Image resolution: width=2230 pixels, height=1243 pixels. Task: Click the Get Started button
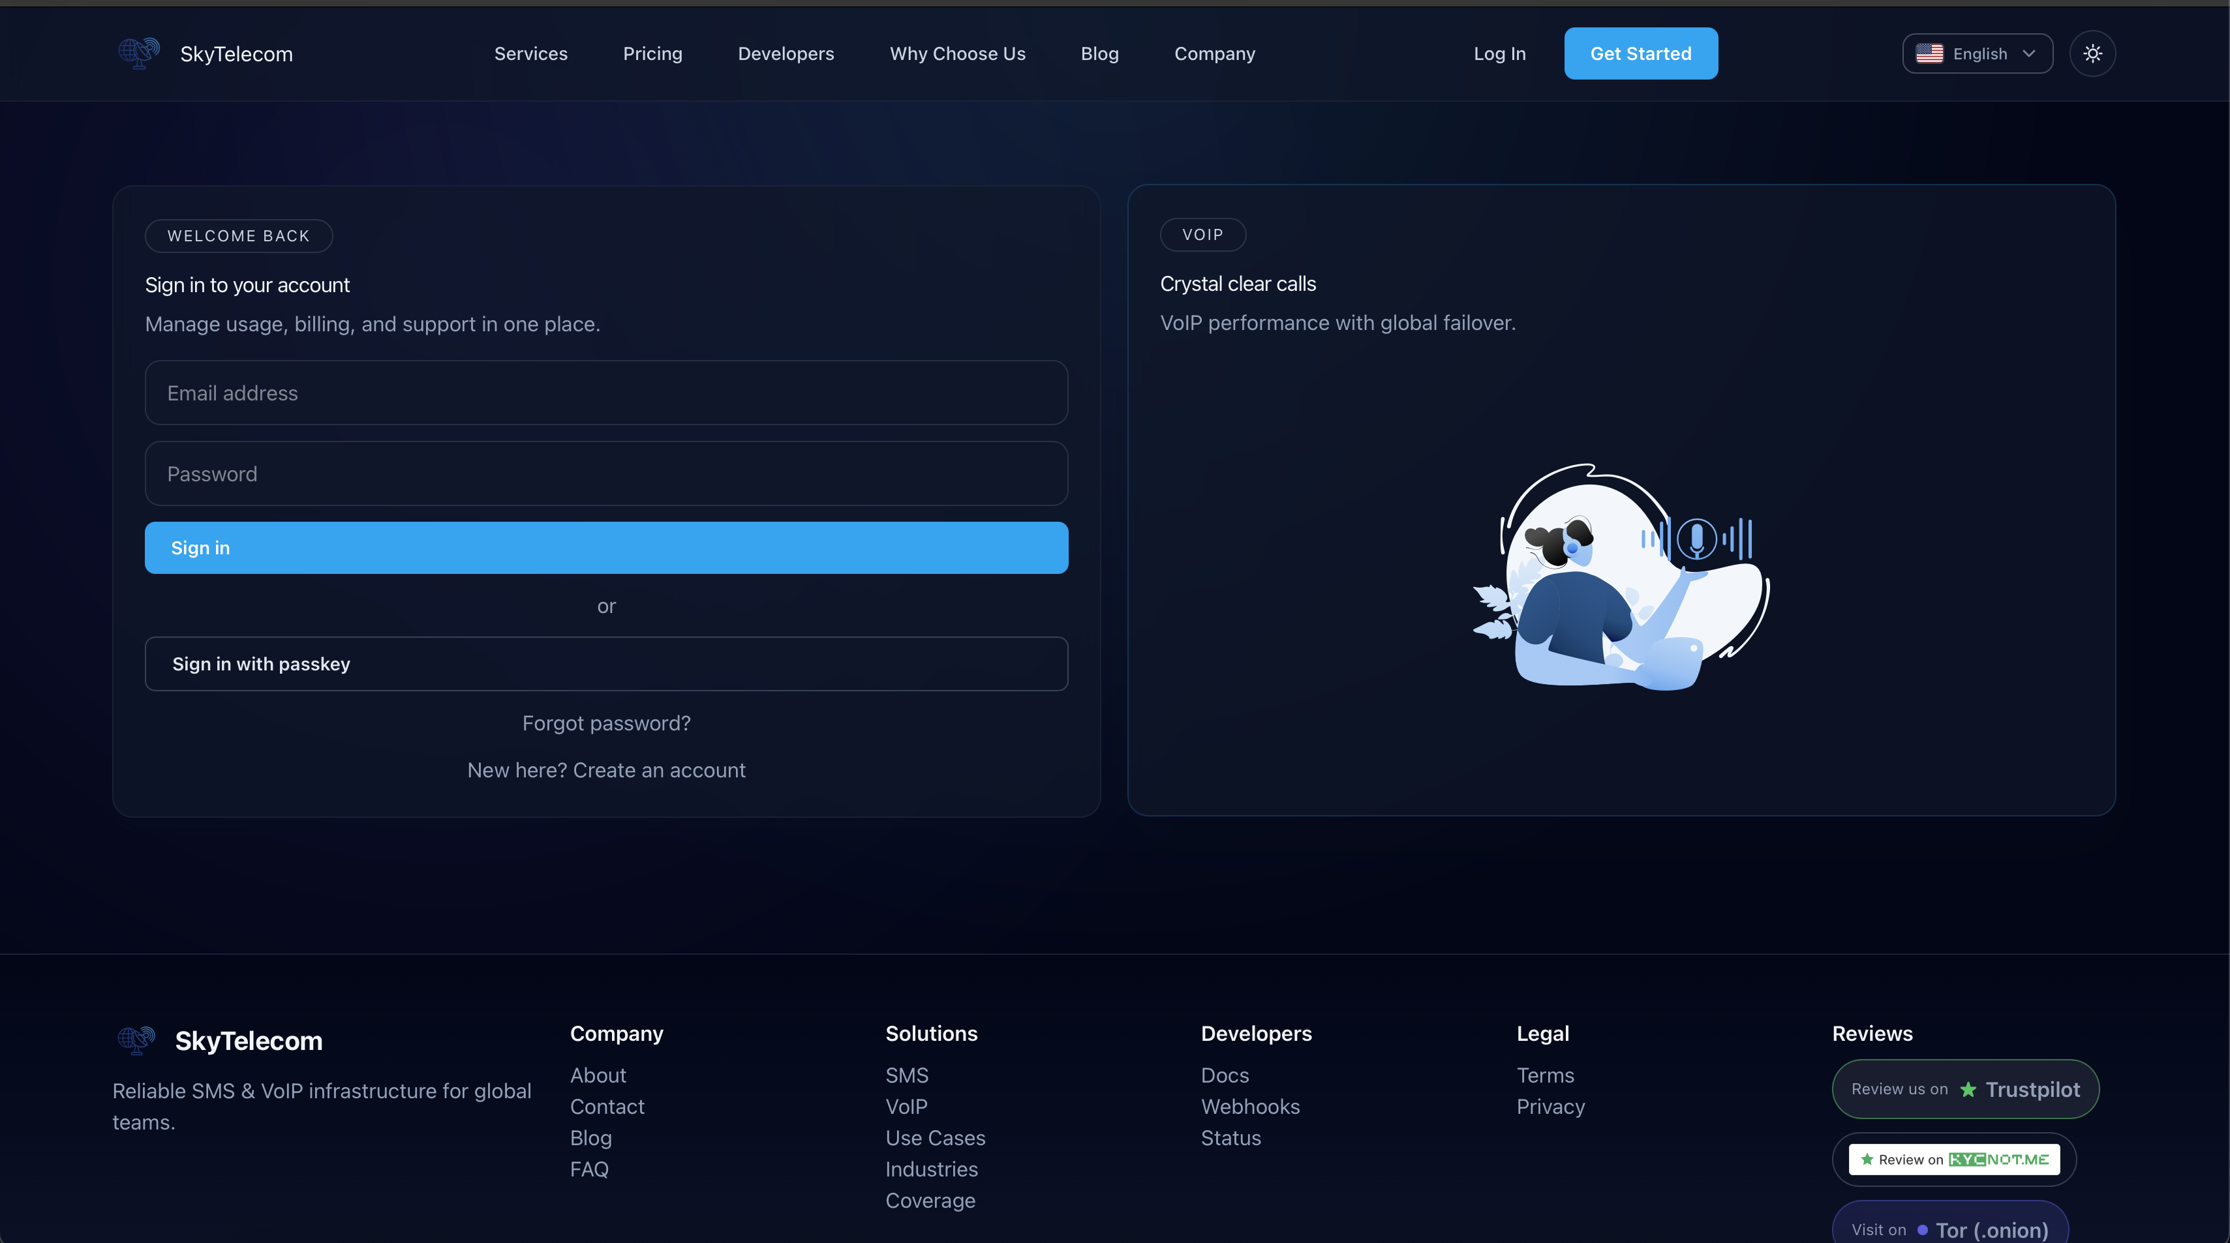click(x=1640, y=53)
